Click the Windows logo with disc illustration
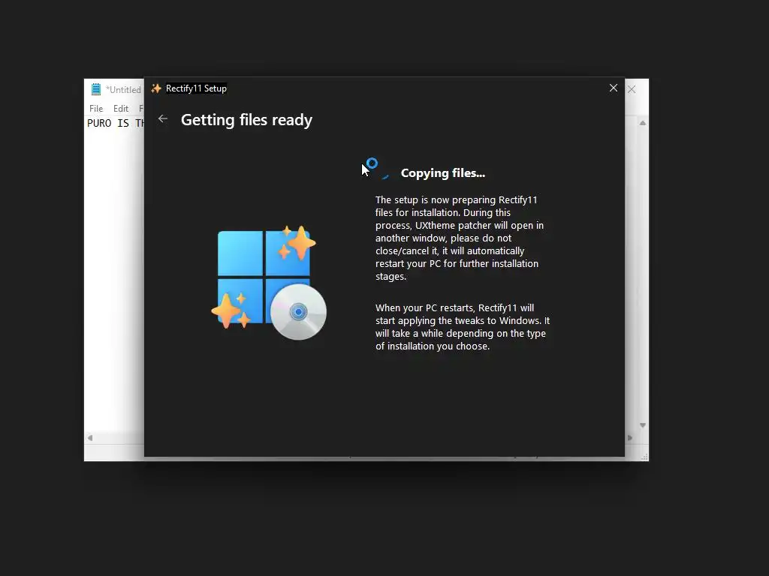 tap(269, 283)
